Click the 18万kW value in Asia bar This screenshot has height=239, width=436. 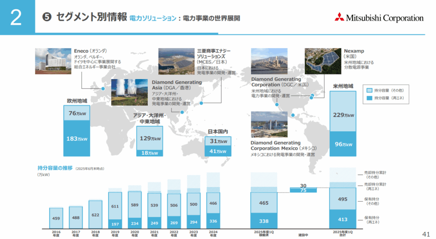click(x=149, y=153)
